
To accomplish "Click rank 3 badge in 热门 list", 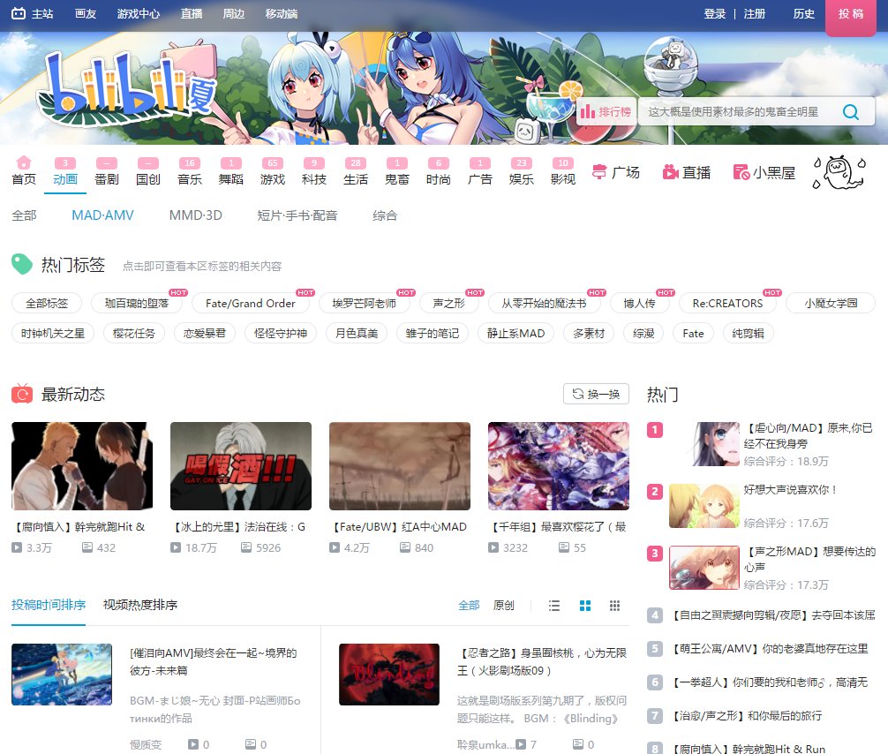I will click(x=655, y=554).
